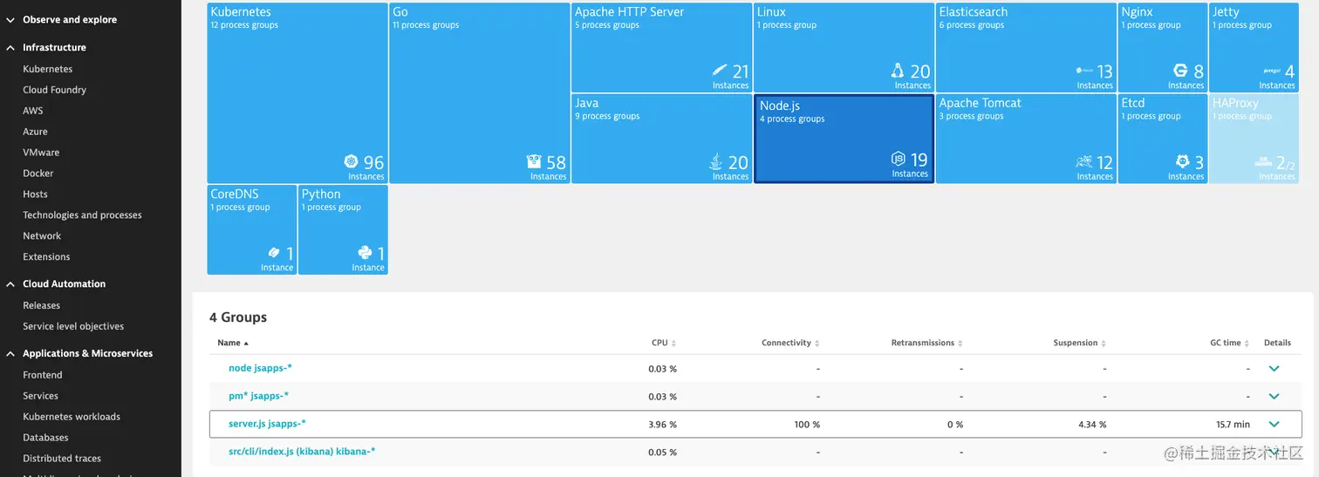This screenshot has height=477, width=1319.
Task: Click the Apache feather icon in HTTP Server tile
Action: point(719,71)
